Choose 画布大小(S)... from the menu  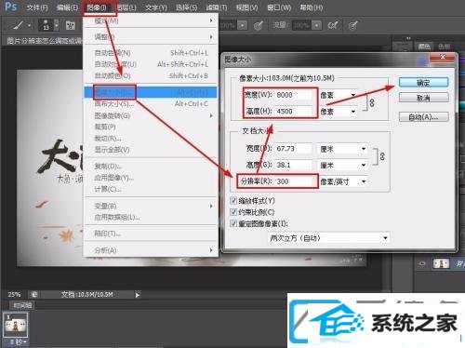pyautogui.click(x=113, y=104)
